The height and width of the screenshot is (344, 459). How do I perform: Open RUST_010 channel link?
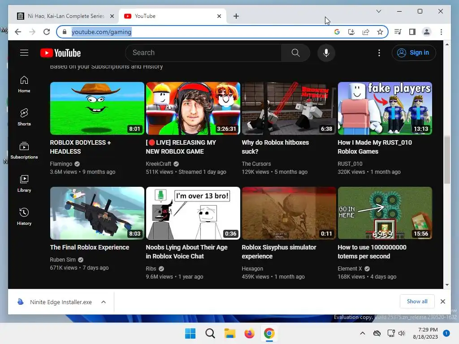(x=350, y=164)
